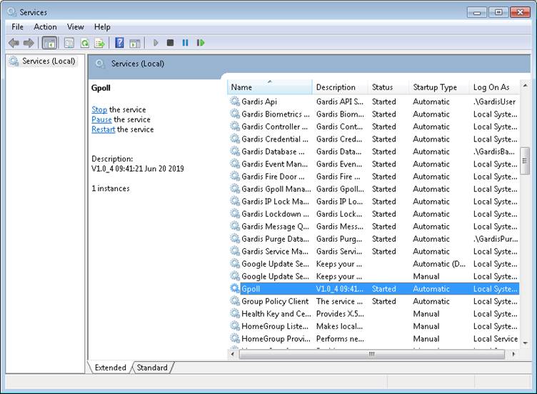Select the Gardis Controller service icon
The height and width of the screenshot is (394, 537).
tap(235, 127)
